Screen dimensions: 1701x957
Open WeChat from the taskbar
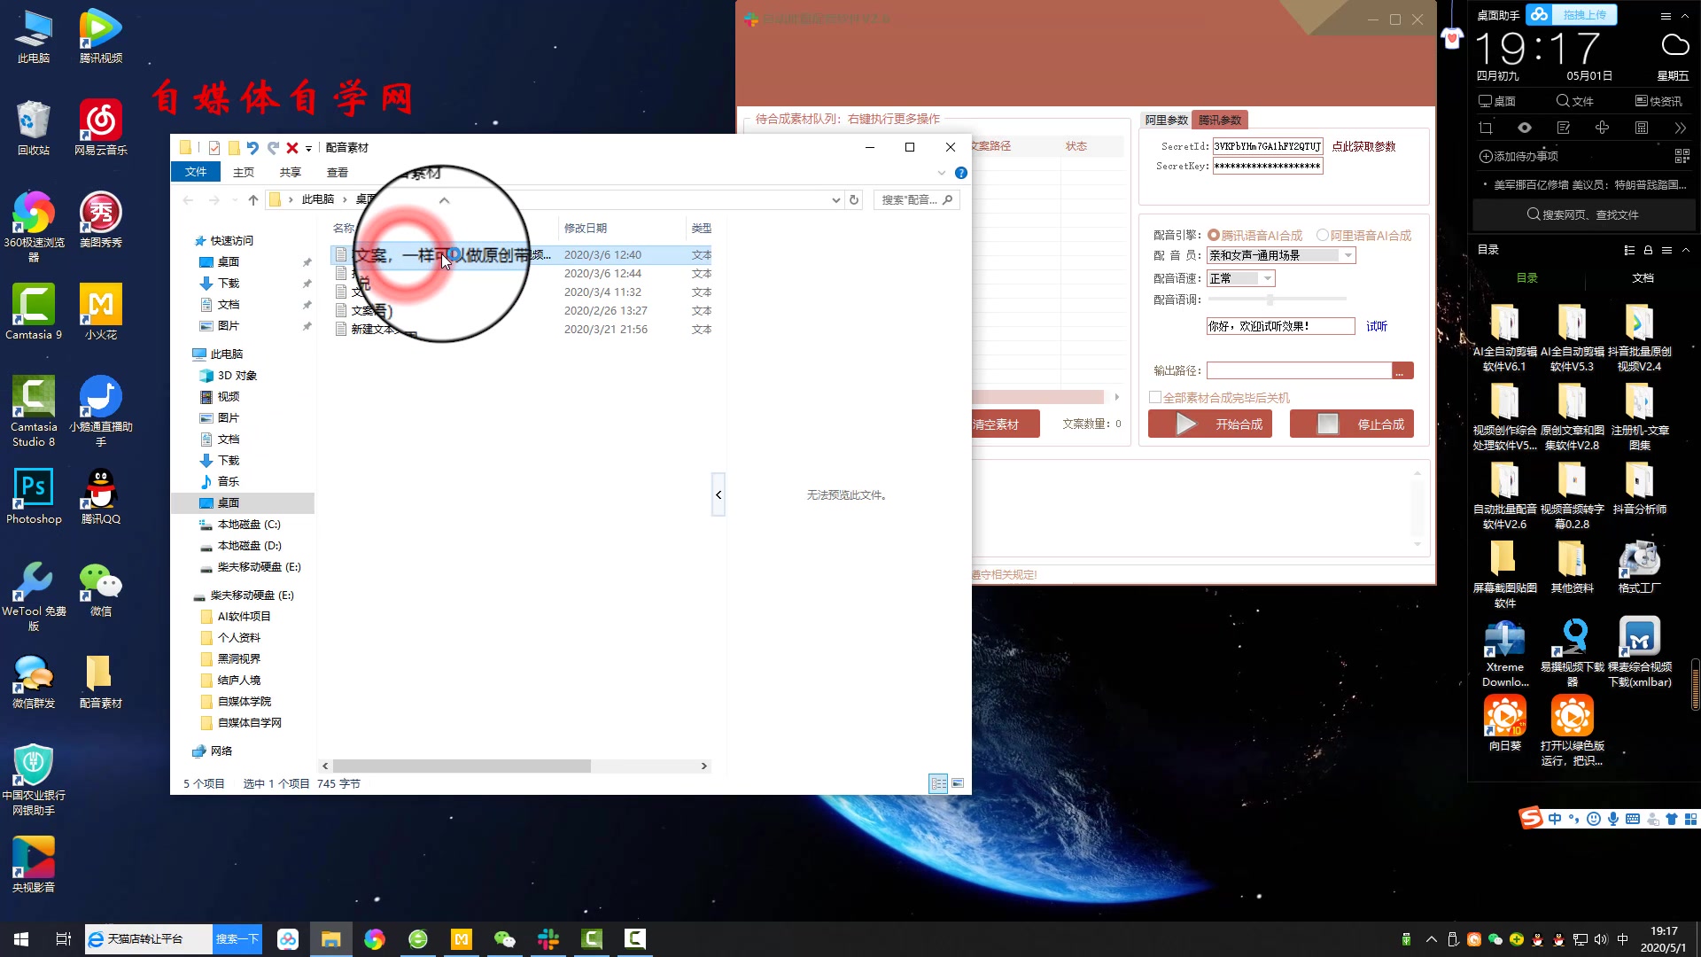click(x=504, y=939)
